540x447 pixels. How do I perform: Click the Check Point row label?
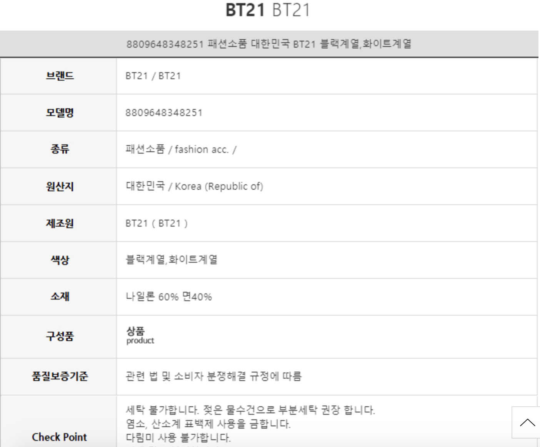(60, 437)
